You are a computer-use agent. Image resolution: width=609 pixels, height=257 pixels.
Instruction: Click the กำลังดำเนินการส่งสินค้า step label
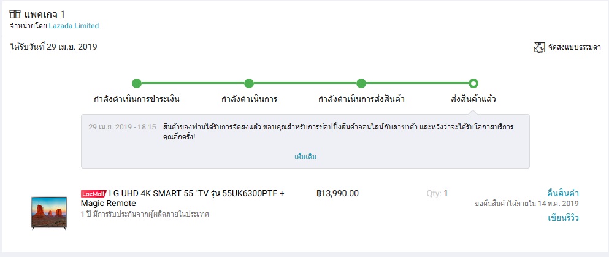[361, 99]
